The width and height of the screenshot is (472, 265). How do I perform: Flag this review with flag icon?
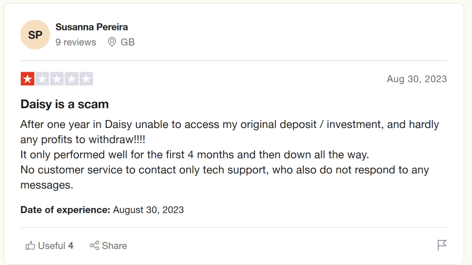pos(442,245)
